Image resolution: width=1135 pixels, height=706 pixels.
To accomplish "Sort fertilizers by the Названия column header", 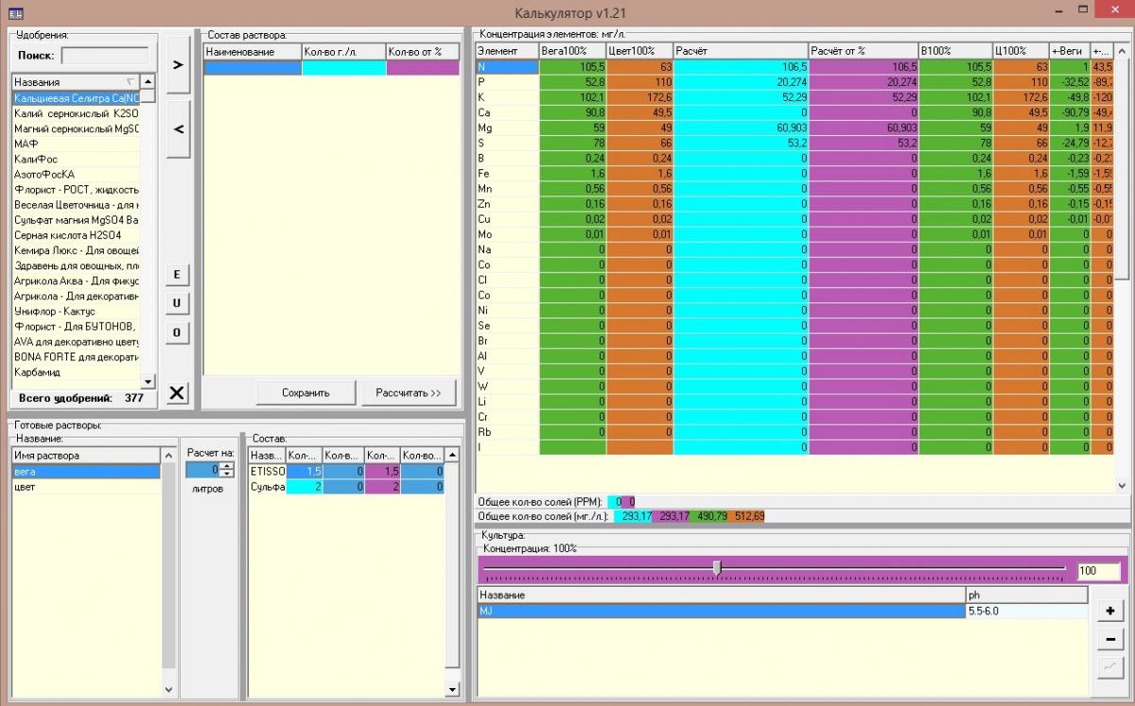I will [x=76, y=82].
